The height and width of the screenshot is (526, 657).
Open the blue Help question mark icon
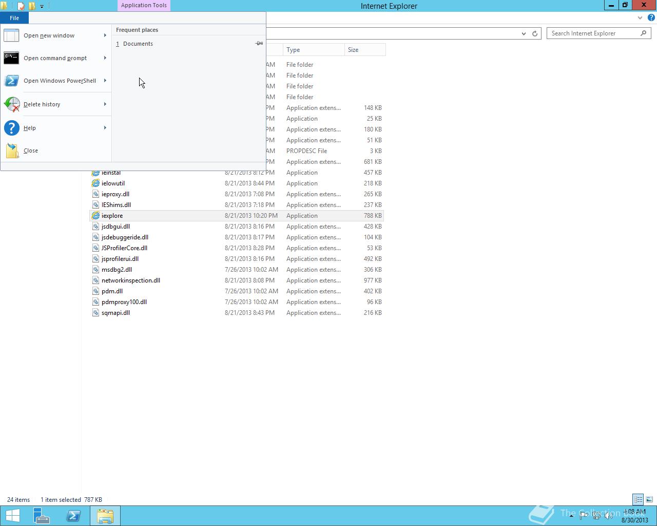coord(651,17)
